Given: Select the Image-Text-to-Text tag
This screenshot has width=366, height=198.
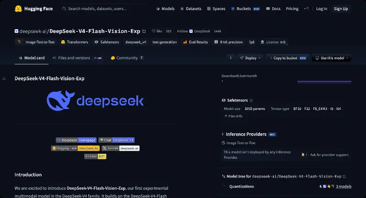Looking at the screenshot, I should pos(37,42).
